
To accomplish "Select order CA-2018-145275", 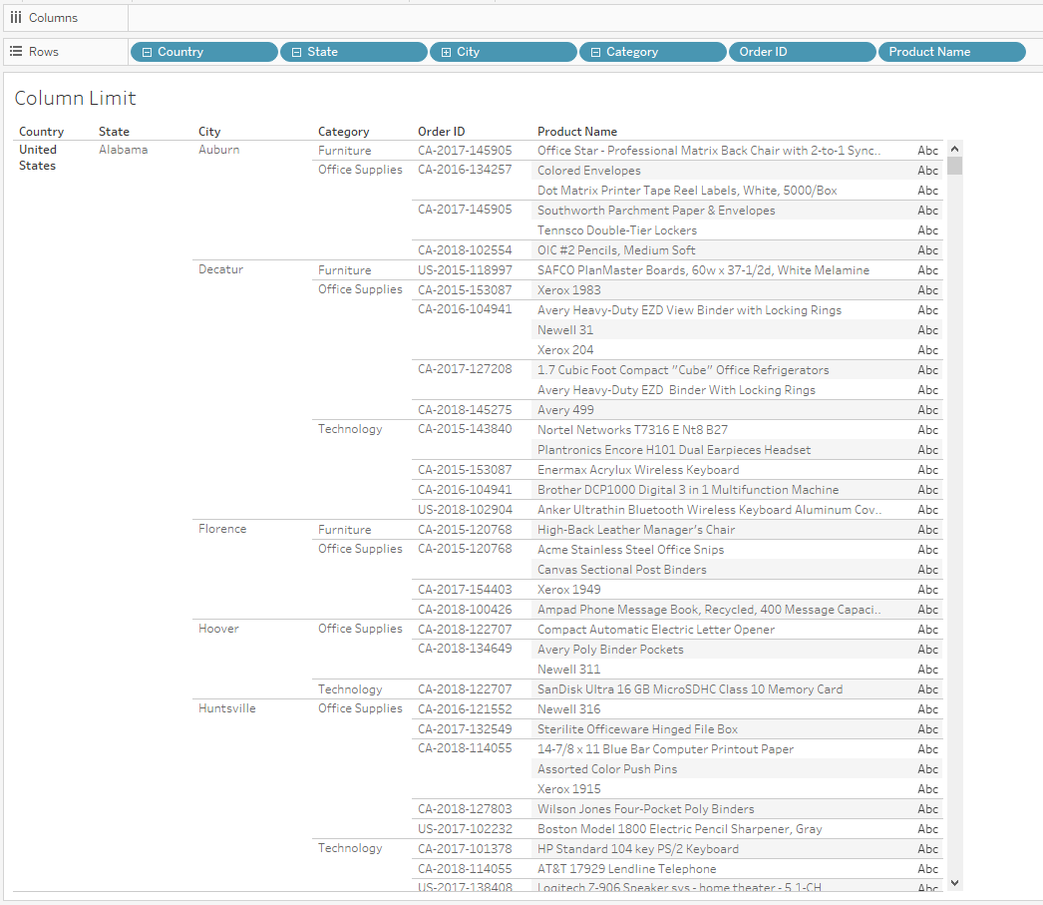I will pos(465,410).
